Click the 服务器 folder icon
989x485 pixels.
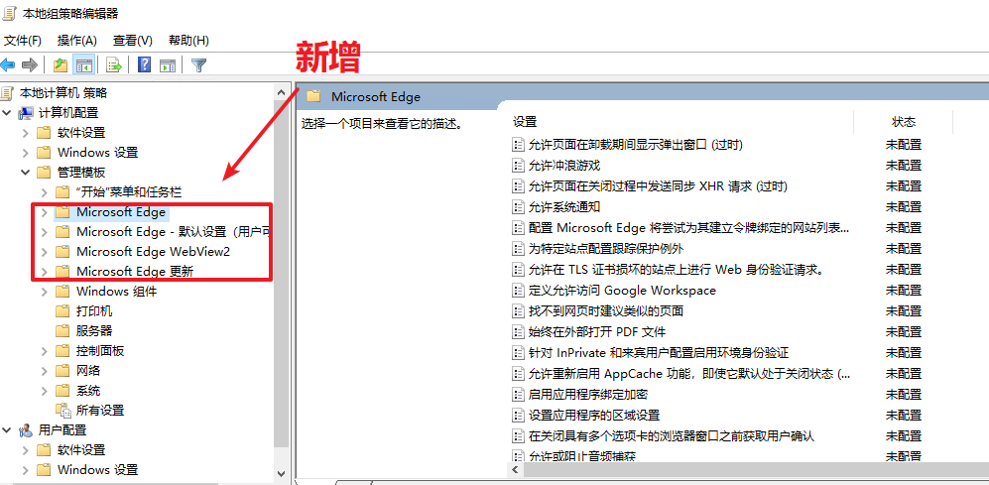(x=62, y=331)
